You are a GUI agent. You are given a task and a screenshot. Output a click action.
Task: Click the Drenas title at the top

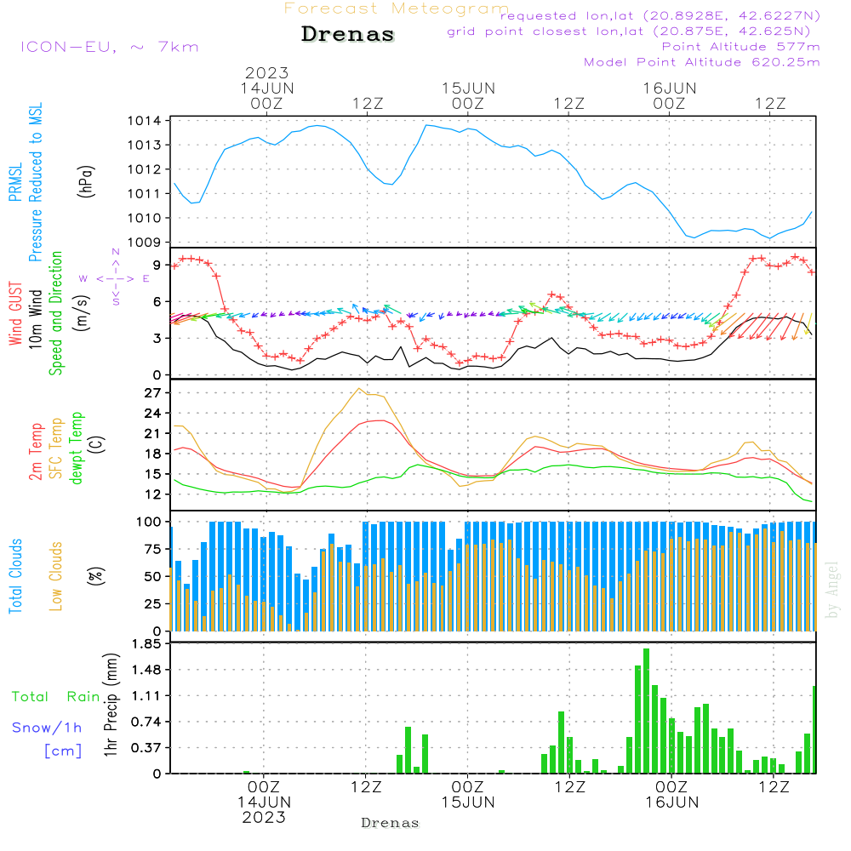coord(348,35)
